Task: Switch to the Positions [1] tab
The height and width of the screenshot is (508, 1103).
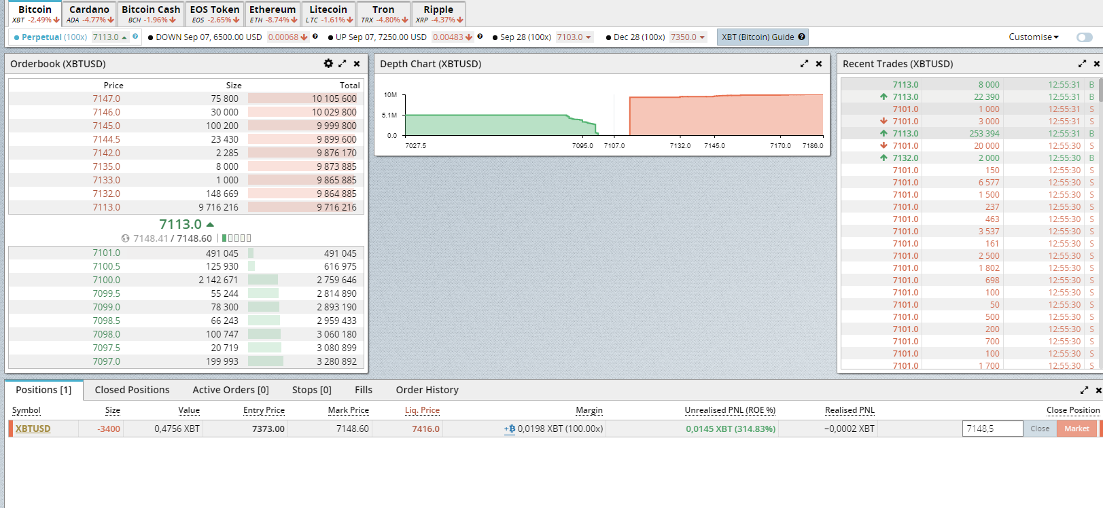Action: [43, 390]
